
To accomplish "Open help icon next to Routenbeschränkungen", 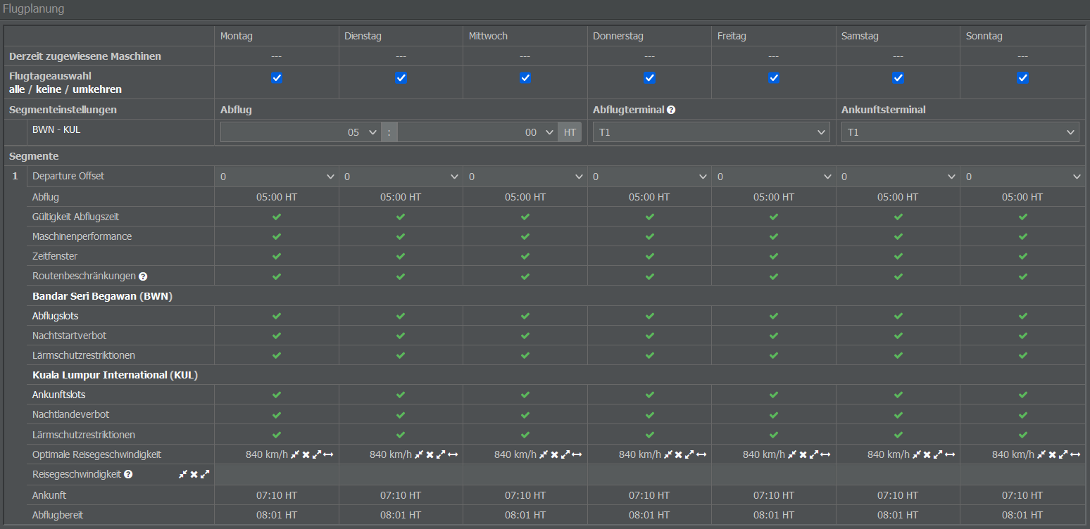I will coord(143,276).
